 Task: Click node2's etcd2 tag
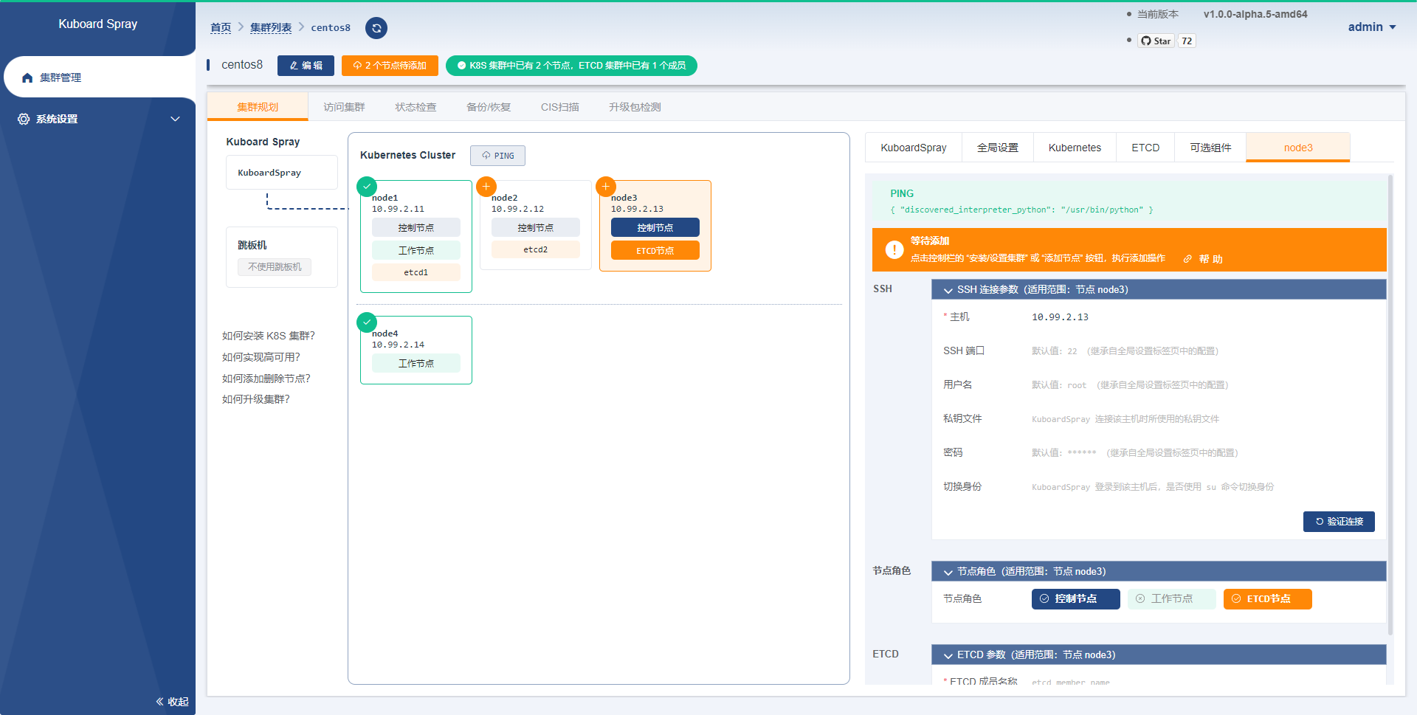pyautogui.click(x=536, y=249)
